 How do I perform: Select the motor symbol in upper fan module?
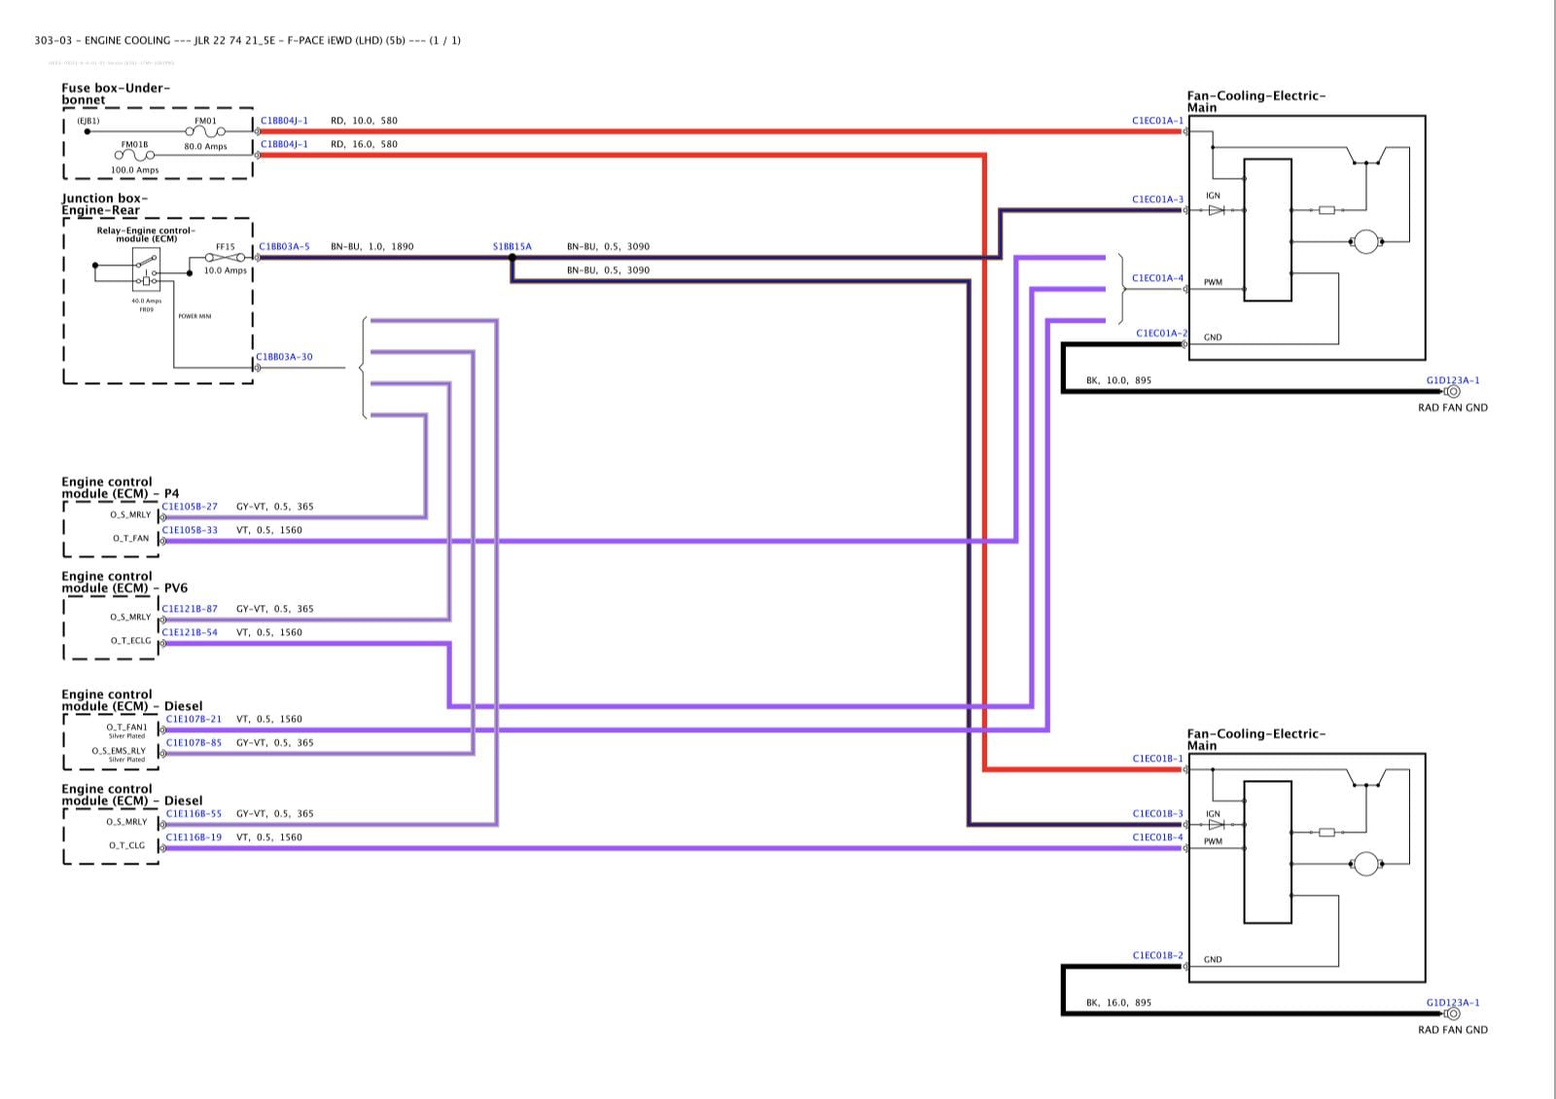[1365, 240]
